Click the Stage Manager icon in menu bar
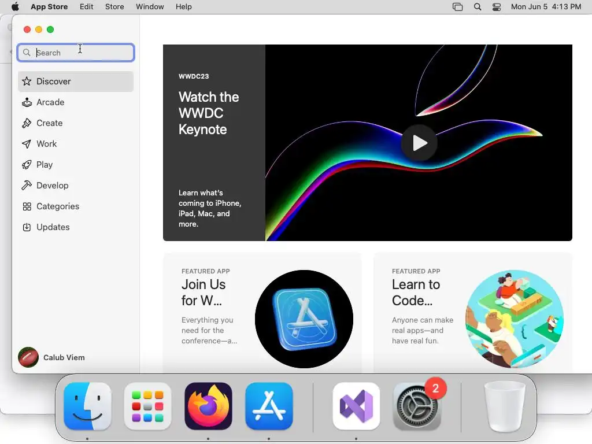Viewport: 592px width, 444px height. pyautogui.click(x=458, y=7)
